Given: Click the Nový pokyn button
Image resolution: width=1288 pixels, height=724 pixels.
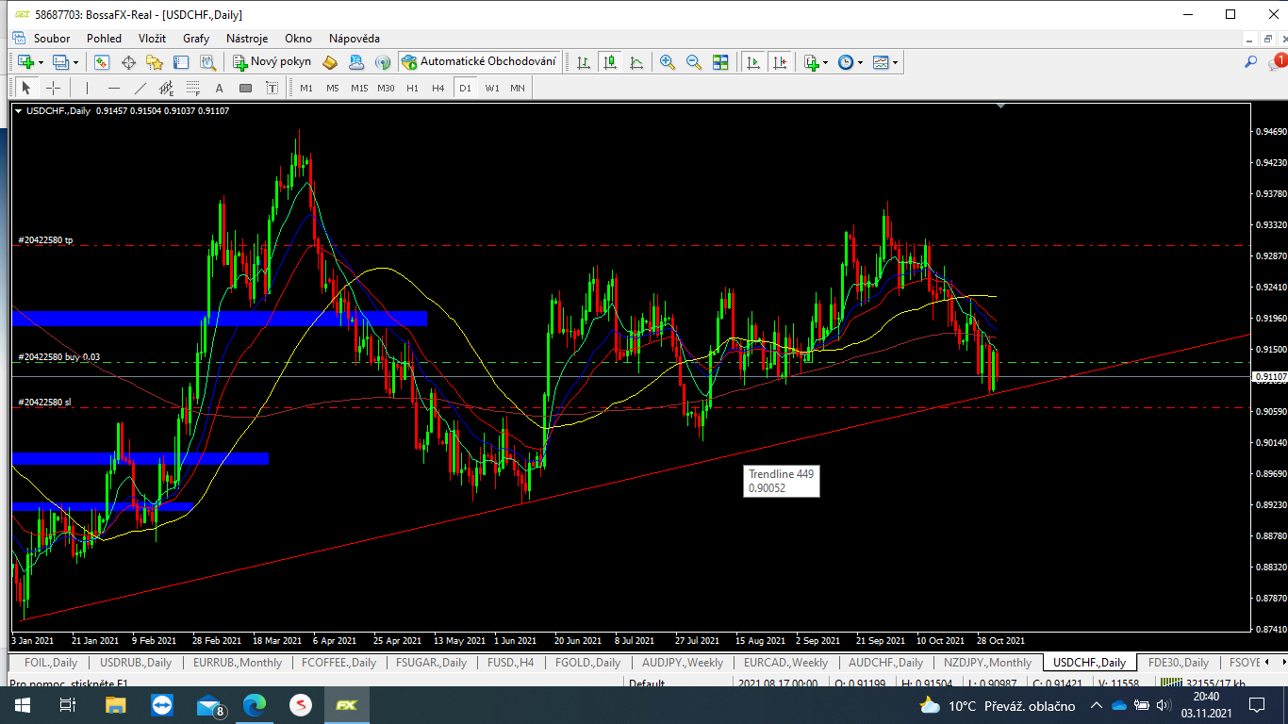Looking at the screenshot, I should pos(272,62).
